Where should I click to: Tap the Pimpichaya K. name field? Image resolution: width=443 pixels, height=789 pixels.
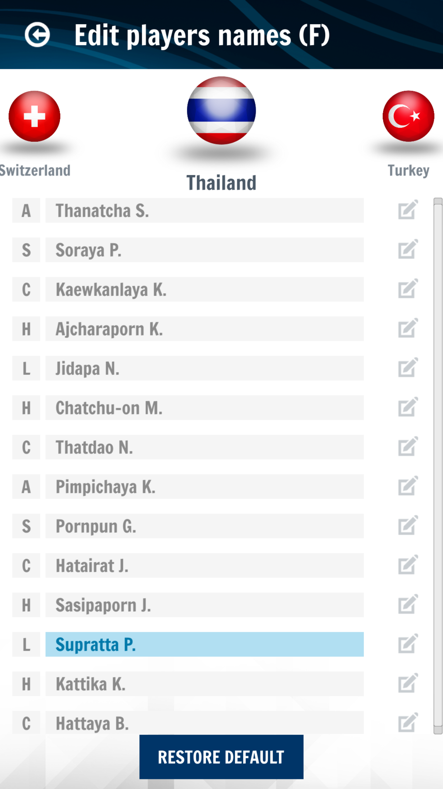point(204,486)
